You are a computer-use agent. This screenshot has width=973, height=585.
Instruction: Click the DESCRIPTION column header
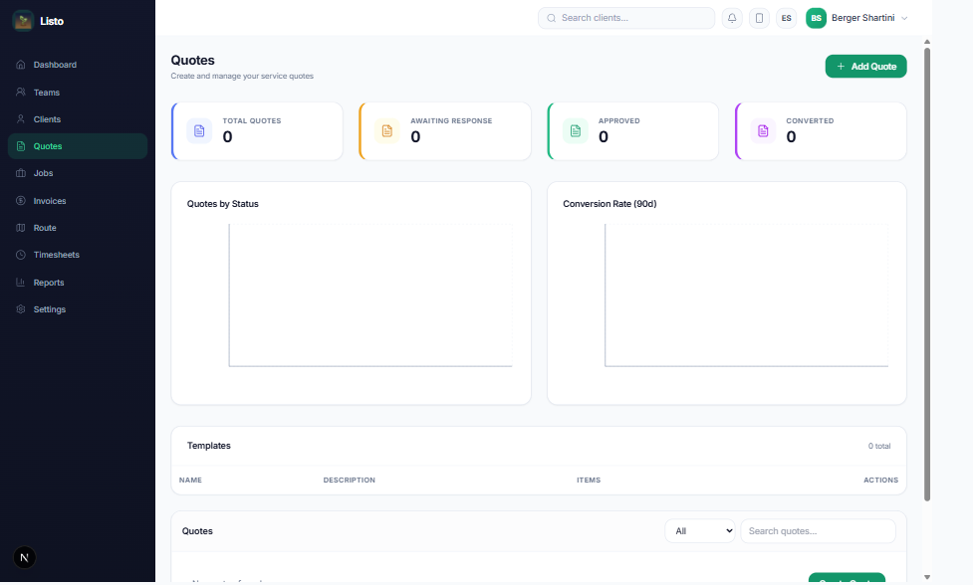(x=350, y=481)
